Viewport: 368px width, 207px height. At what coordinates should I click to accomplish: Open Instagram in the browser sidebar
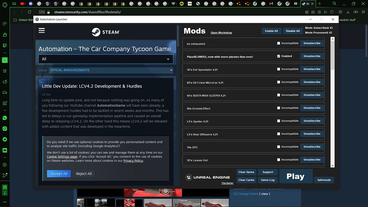pyautogui.click(x=5, y=129)
